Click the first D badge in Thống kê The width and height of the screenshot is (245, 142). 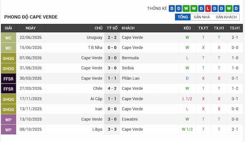coord(172,9)
